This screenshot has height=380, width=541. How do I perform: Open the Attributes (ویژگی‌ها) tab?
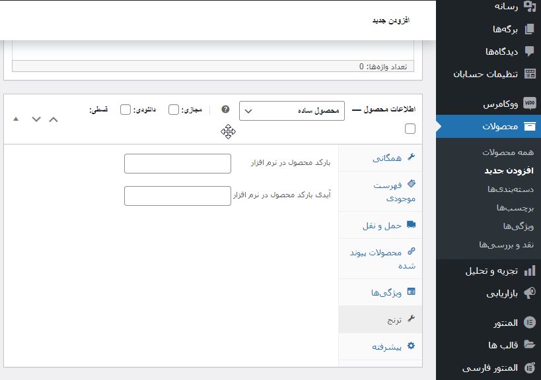(380, 292)
